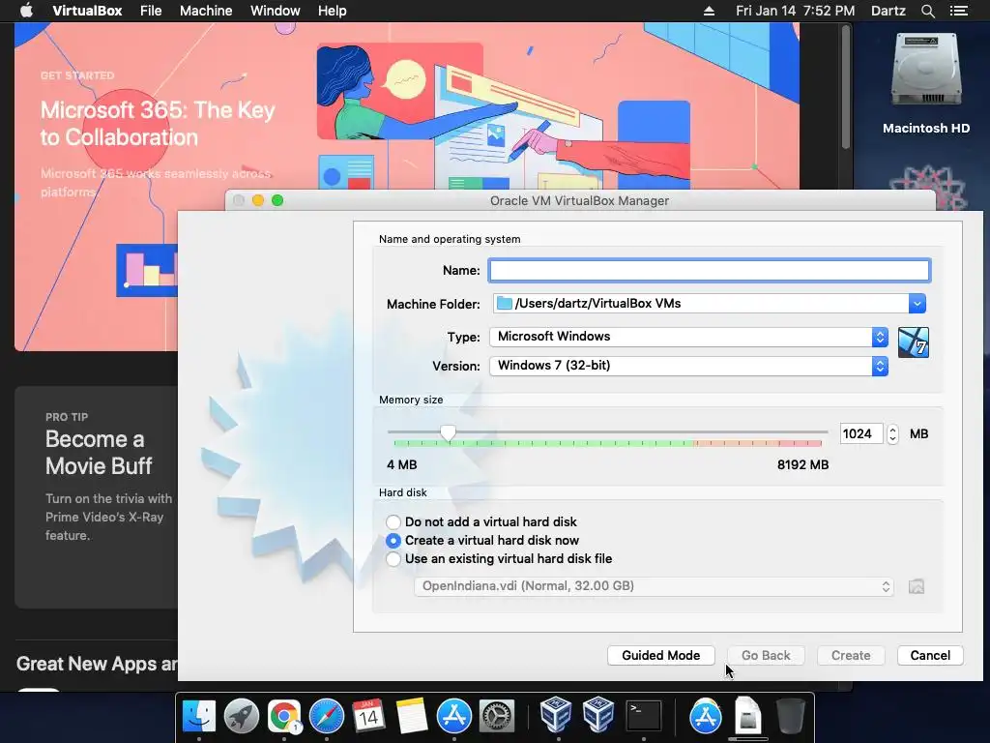This screenshot has height=743, width=990.
Task: Click the Create button
Action: click(851, 656)
